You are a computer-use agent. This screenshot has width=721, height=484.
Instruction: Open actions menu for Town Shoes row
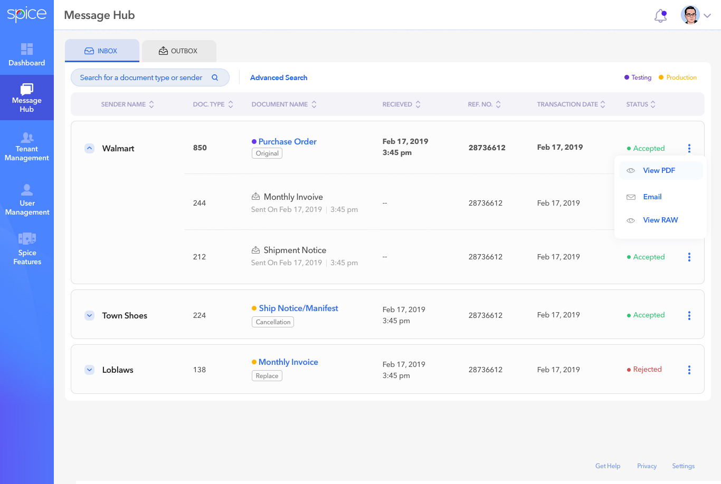(x=689, y=316)
